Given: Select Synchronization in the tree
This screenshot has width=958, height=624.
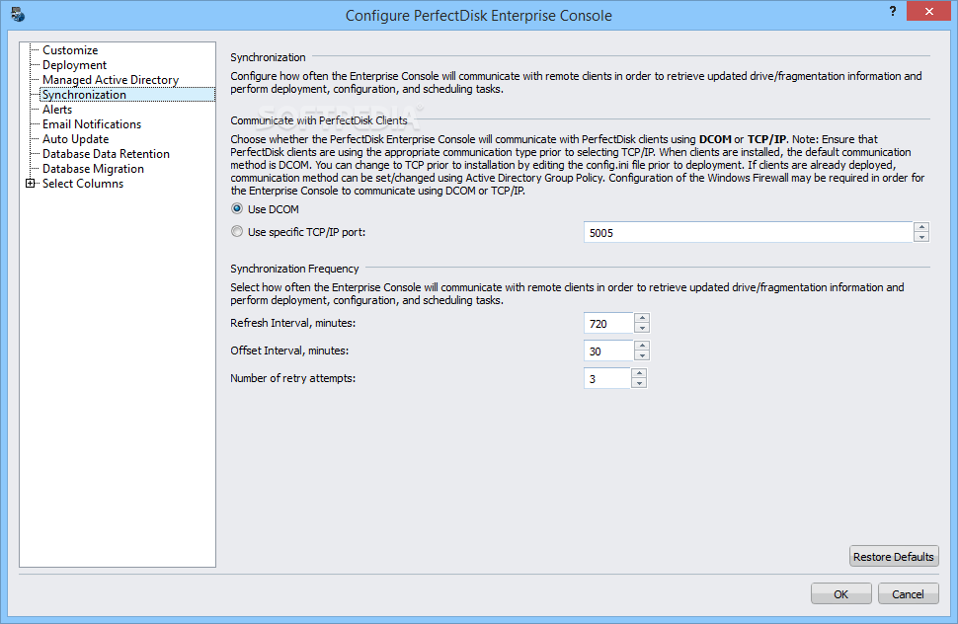Looking at the screenshot, I should [x=127, y=95].
